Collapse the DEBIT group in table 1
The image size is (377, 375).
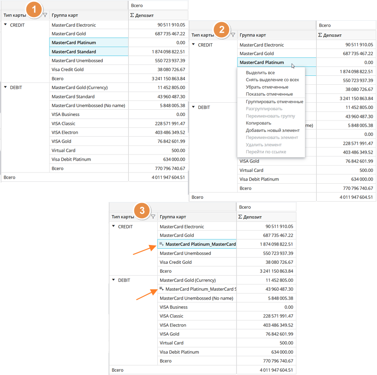point(6,87)
